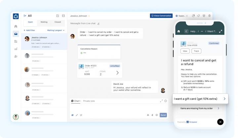Star Jessica Johnson's conversation
Image resolution: width=238 pixels, height=138 pixels.
click(89, 16)
